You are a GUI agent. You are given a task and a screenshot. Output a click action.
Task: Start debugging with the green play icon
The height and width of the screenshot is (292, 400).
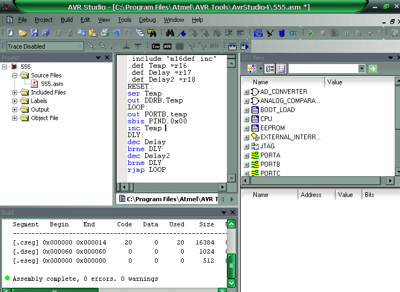(311, 33)
